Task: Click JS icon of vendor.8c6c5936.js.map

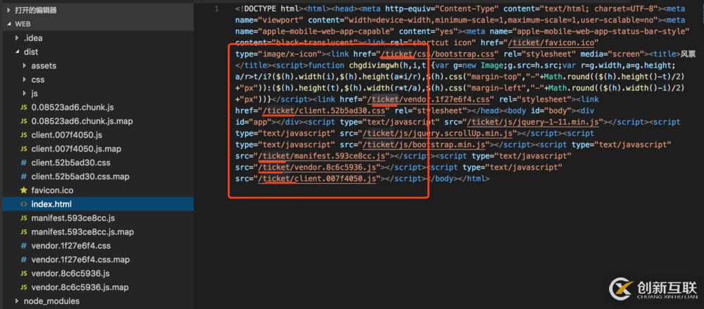Action: (x=24, y=287)
